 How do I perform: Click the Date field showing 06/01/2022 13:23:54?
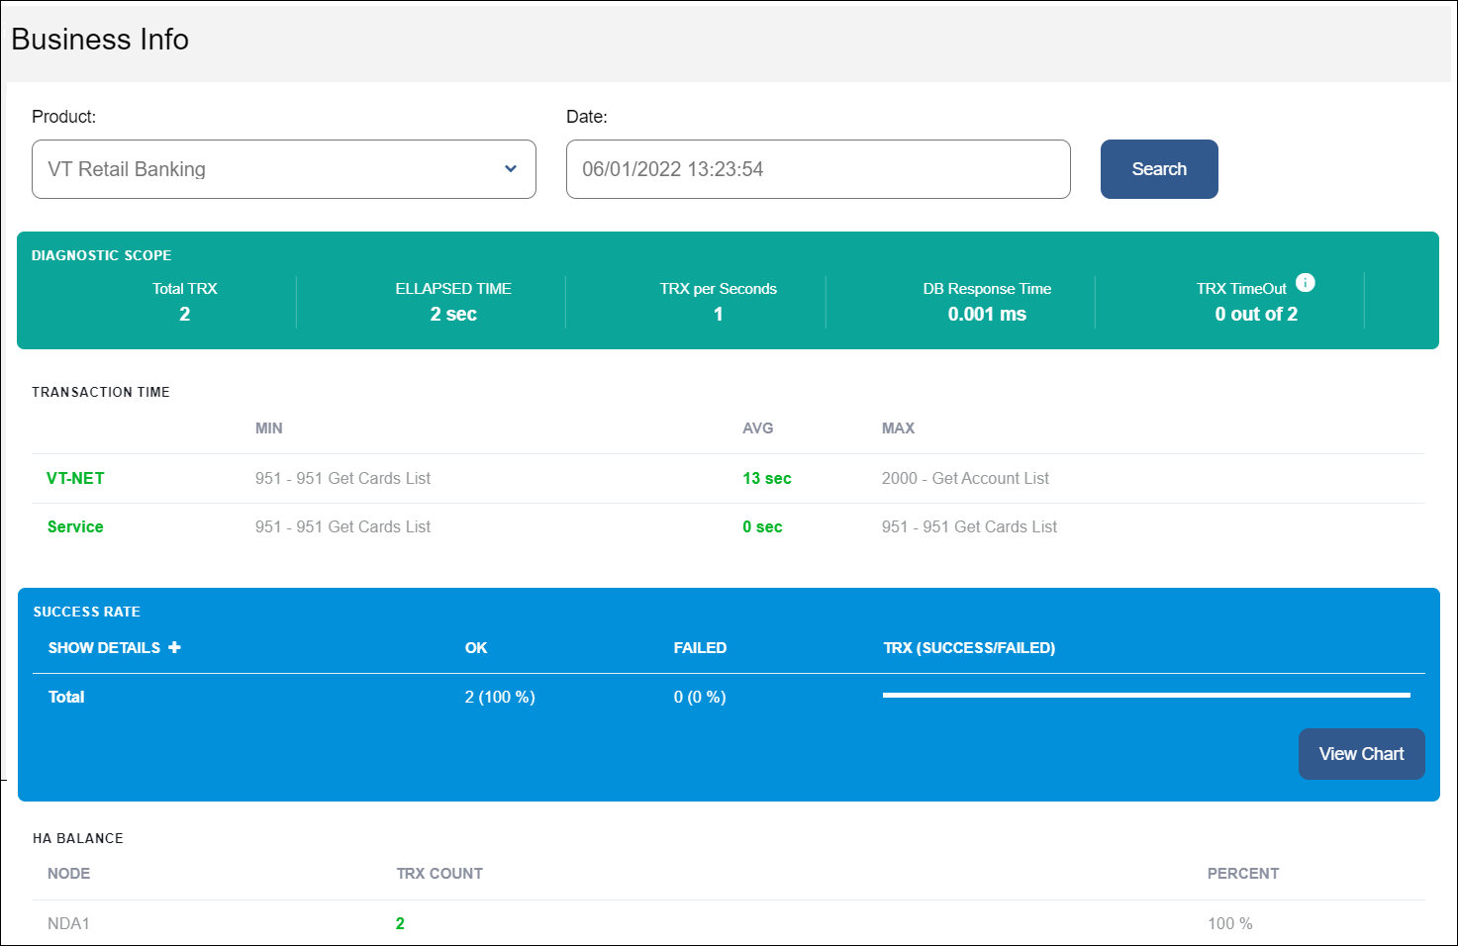pyautogui.click(x=818, y=169)
